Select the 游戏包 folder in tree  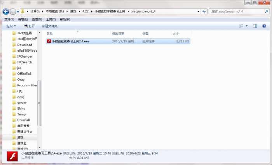22,143
